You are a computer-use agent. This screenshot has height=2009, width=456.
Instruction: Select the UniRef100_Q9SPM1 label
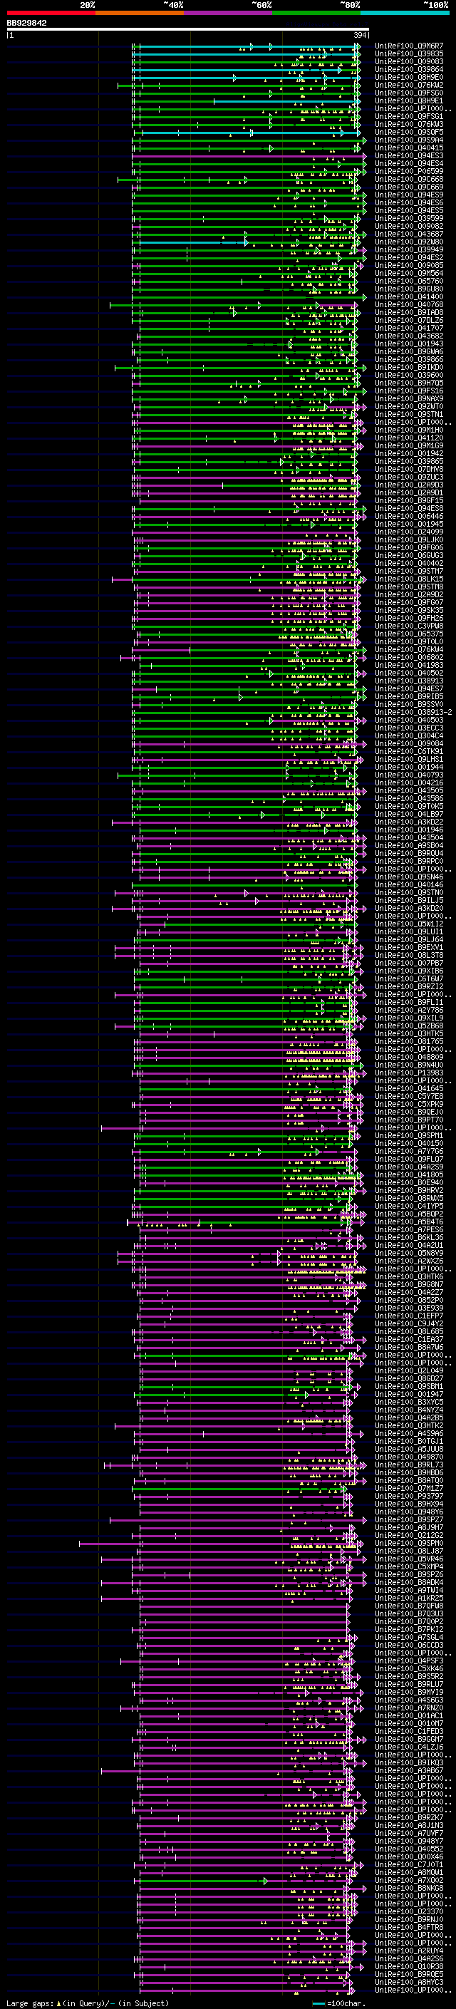[x=409, y=1135]
